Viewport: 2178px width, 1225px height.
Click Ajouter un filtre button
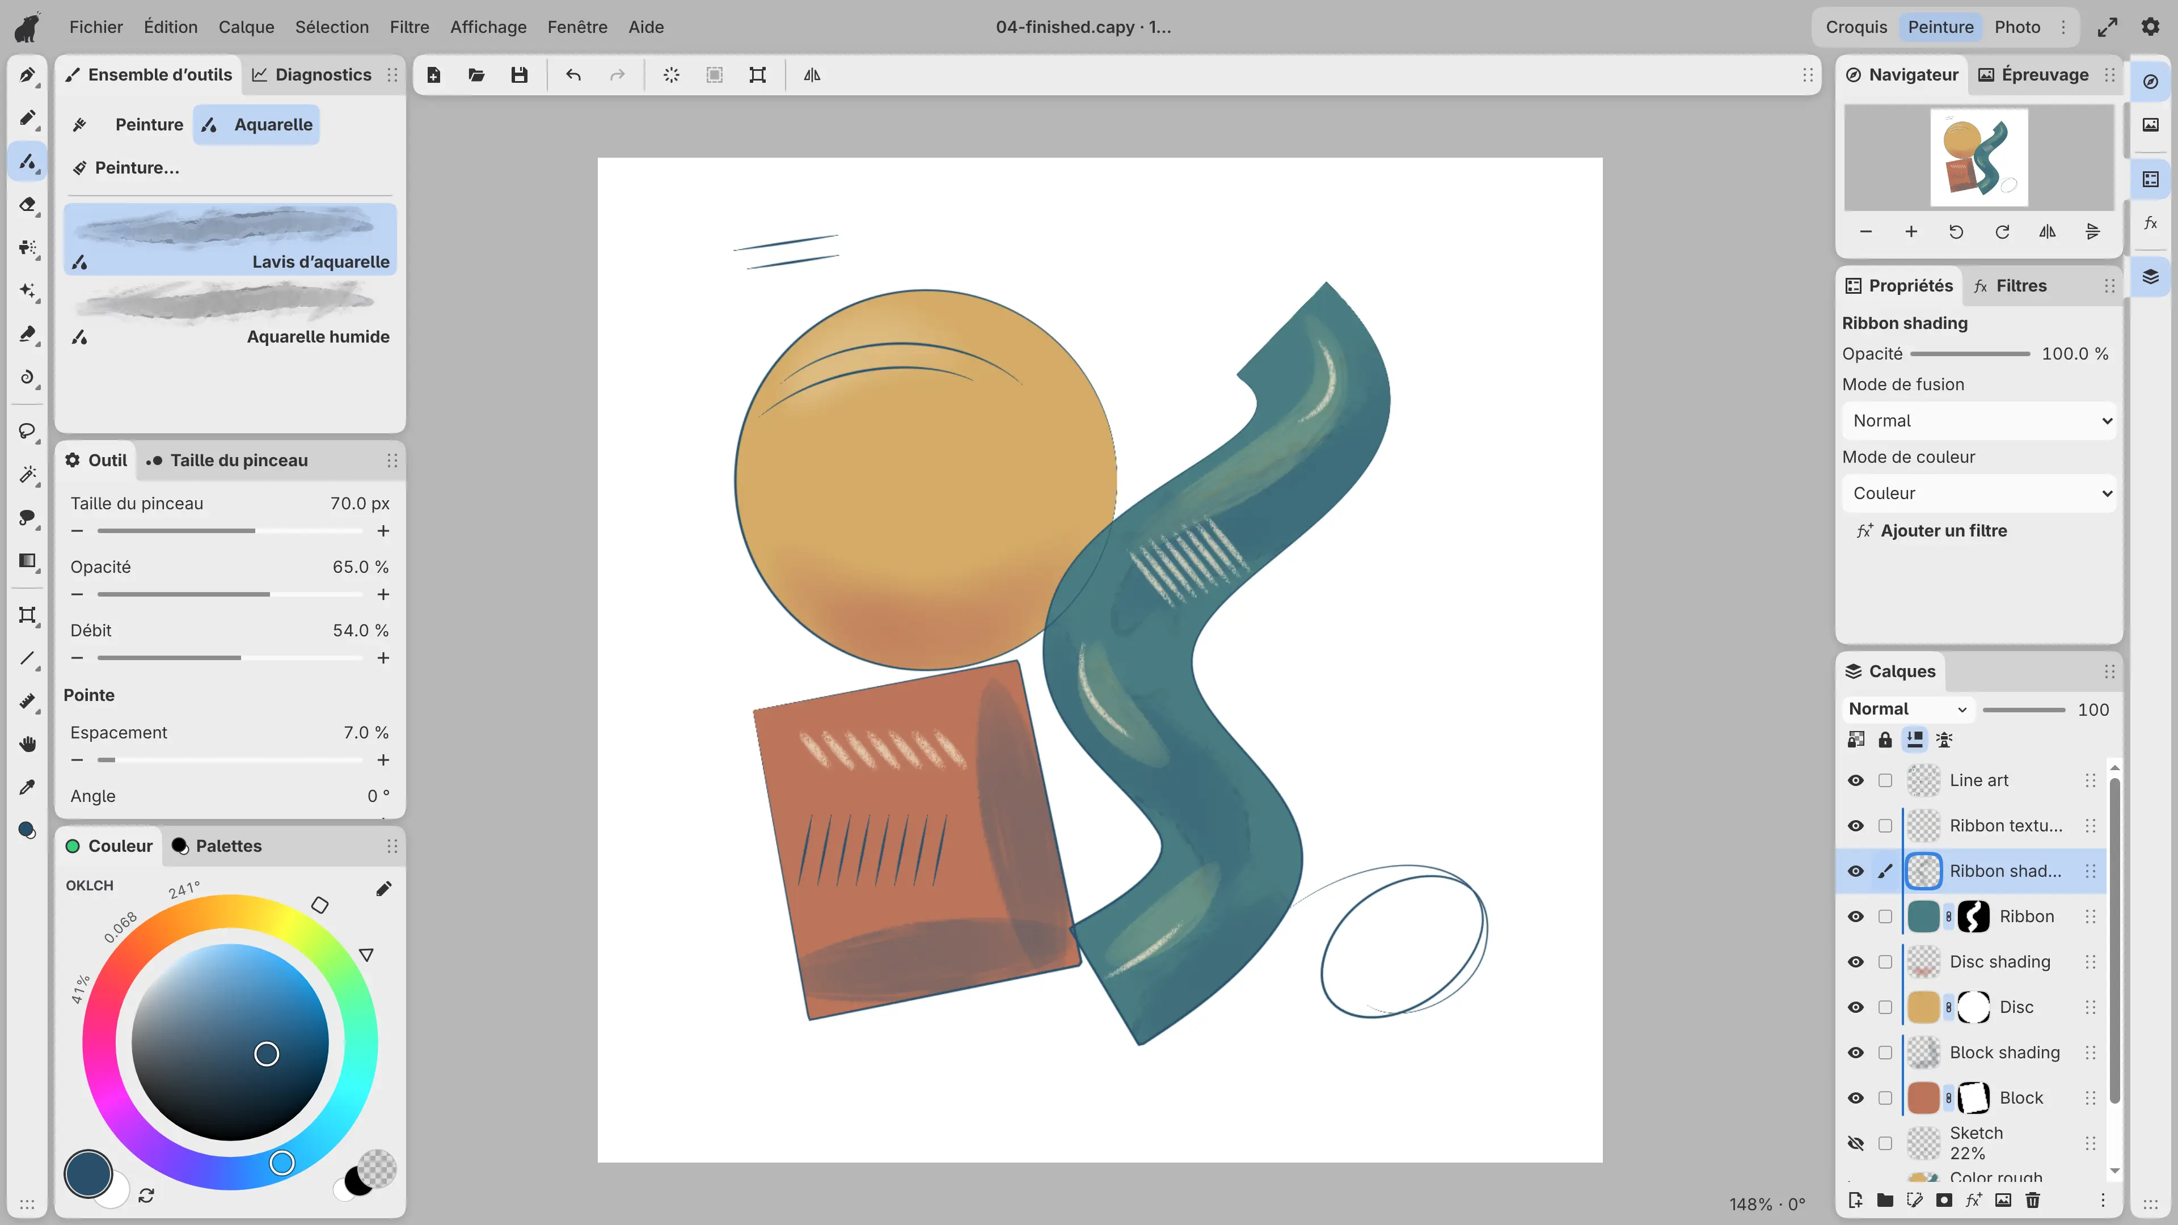click(1931, 531)
